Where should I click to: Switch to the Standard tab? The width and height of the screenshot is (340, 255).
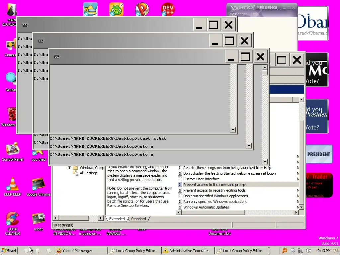coord(138,219)
